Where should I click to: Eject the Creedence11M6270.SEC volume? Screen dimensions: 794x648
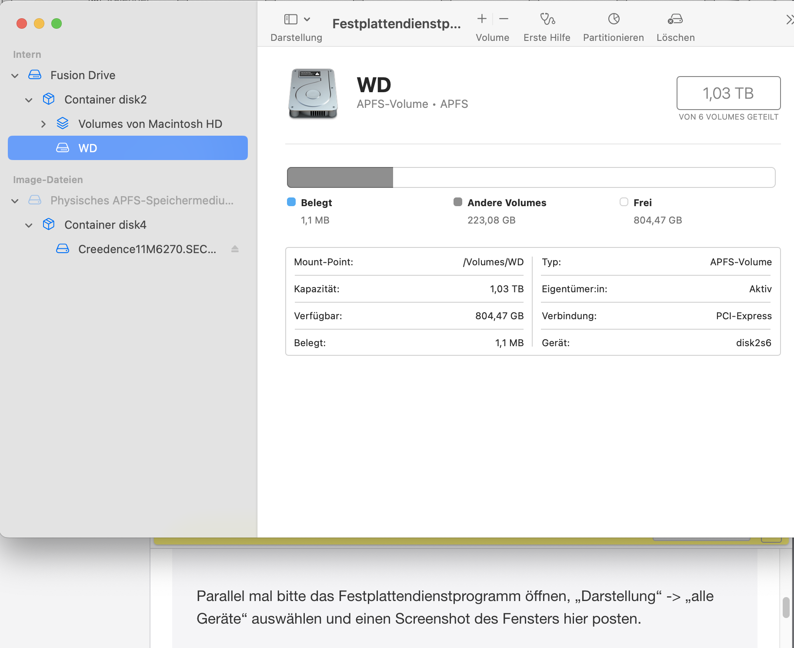(235, 249)
